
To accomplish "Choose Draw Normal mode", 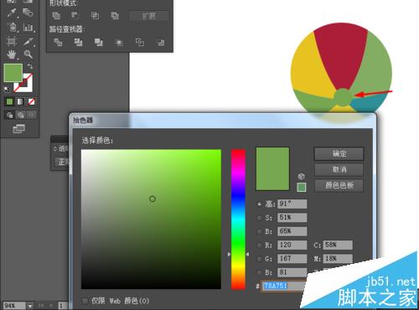I will coord(9,115).
